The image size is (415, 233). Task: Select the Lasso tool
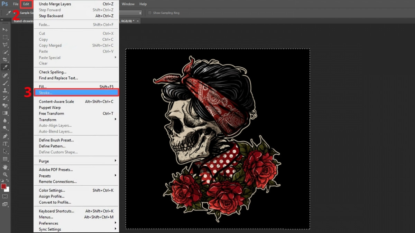point(5,45)
